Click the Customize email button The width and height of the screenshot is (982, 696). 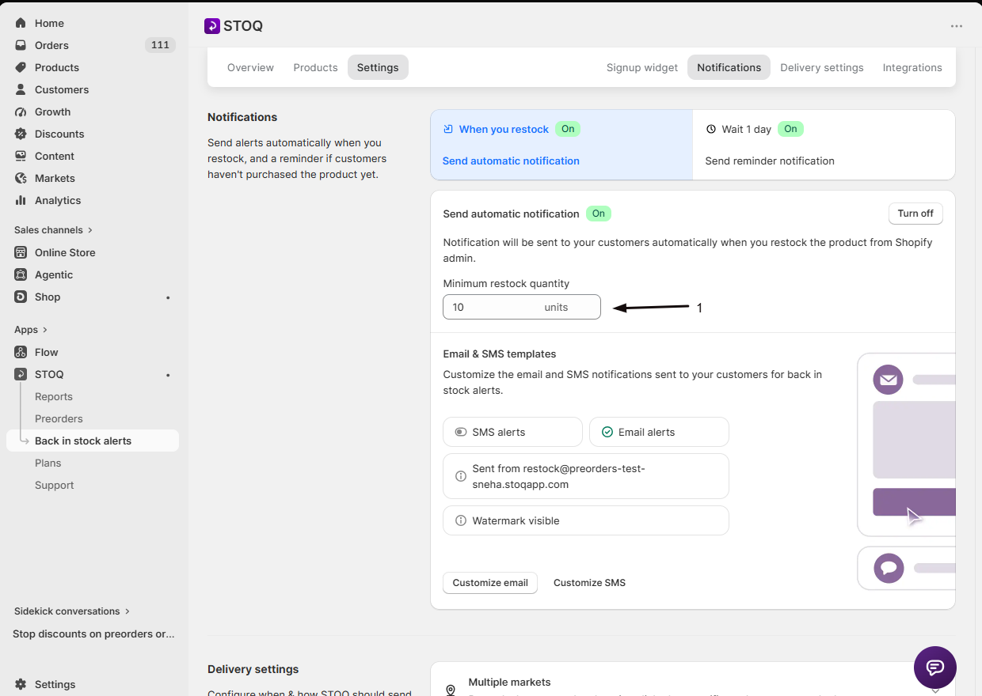pyautogui.click(x=490, y=583)
